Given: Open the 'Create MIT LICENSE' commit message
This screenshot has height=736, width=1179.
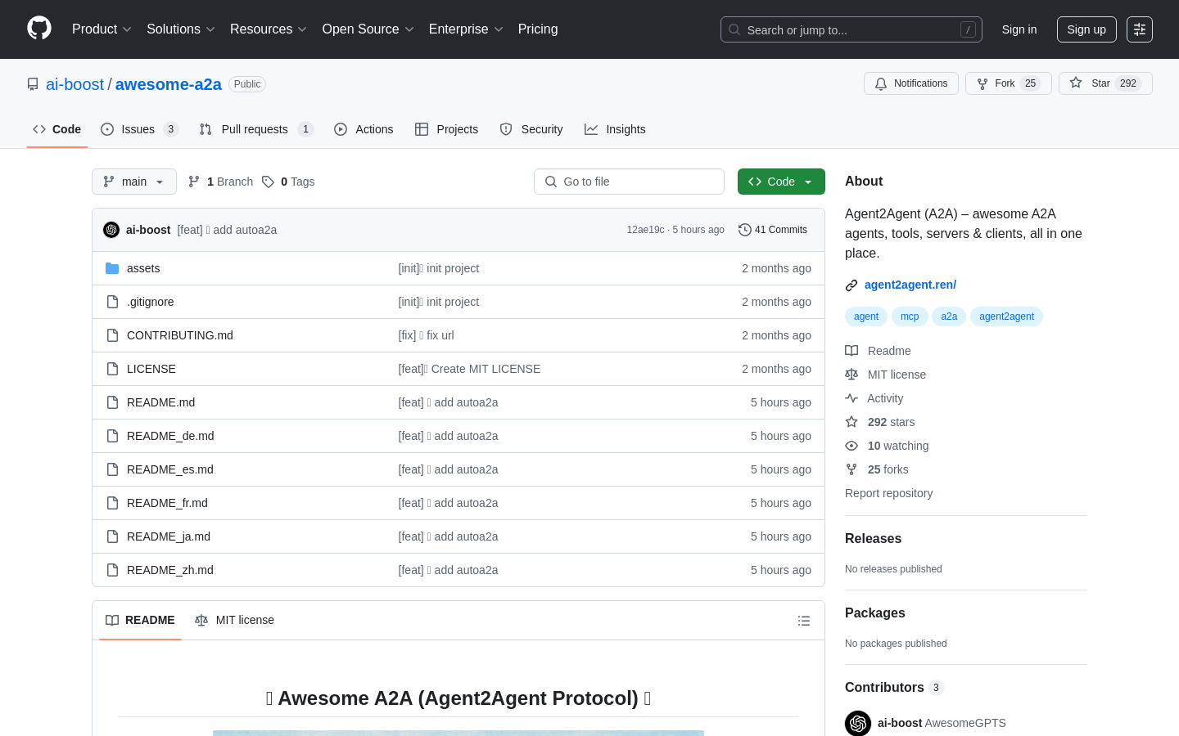Looking at the screenshot, I should [469, 369].
